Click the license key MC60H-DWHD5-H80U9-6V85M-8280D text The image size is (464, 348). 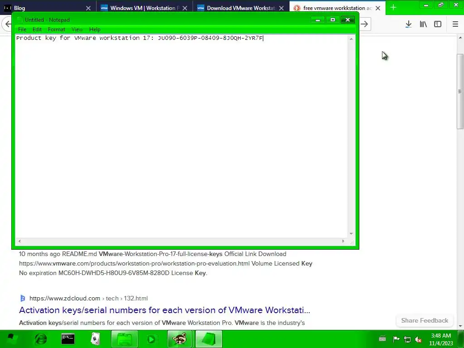pos(114,273)
